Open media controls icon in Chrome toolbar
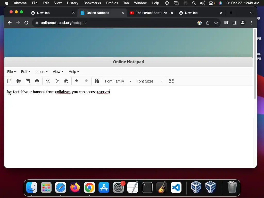The image size is (264, 198). 226,23
